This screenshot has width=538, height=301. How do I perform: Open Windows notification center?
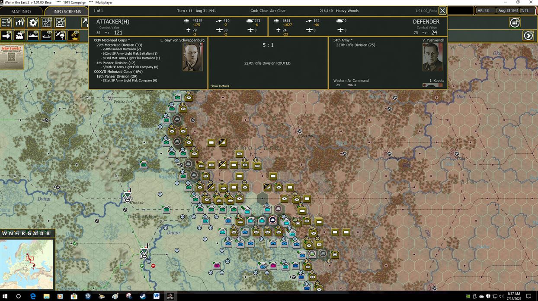(530, 296)
